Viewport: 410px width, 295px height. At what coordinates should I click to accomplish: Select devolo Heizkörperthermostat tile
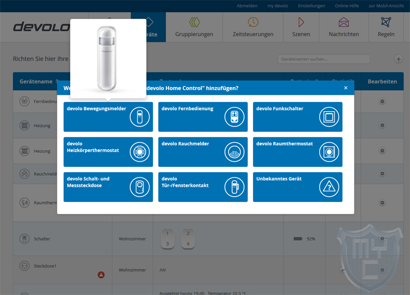tap(108, 152)
